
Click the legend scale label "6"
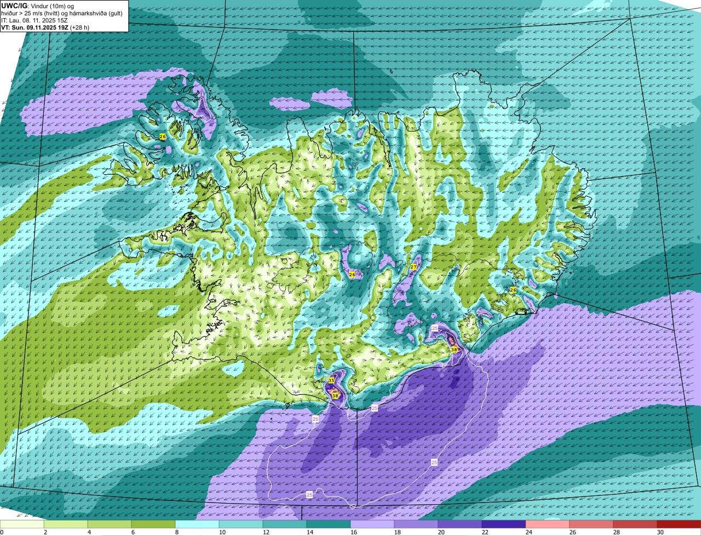133,532
